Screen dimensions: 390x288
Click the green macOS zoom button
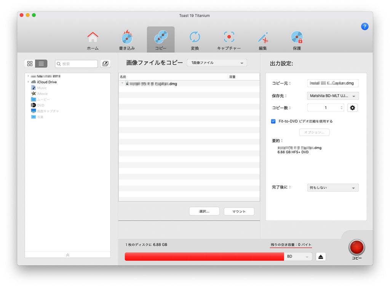point(34,15)
